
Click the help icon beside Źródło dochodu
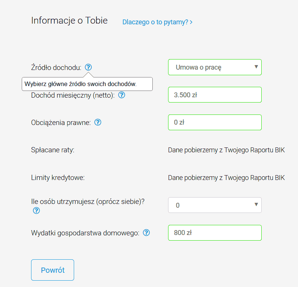88,67
